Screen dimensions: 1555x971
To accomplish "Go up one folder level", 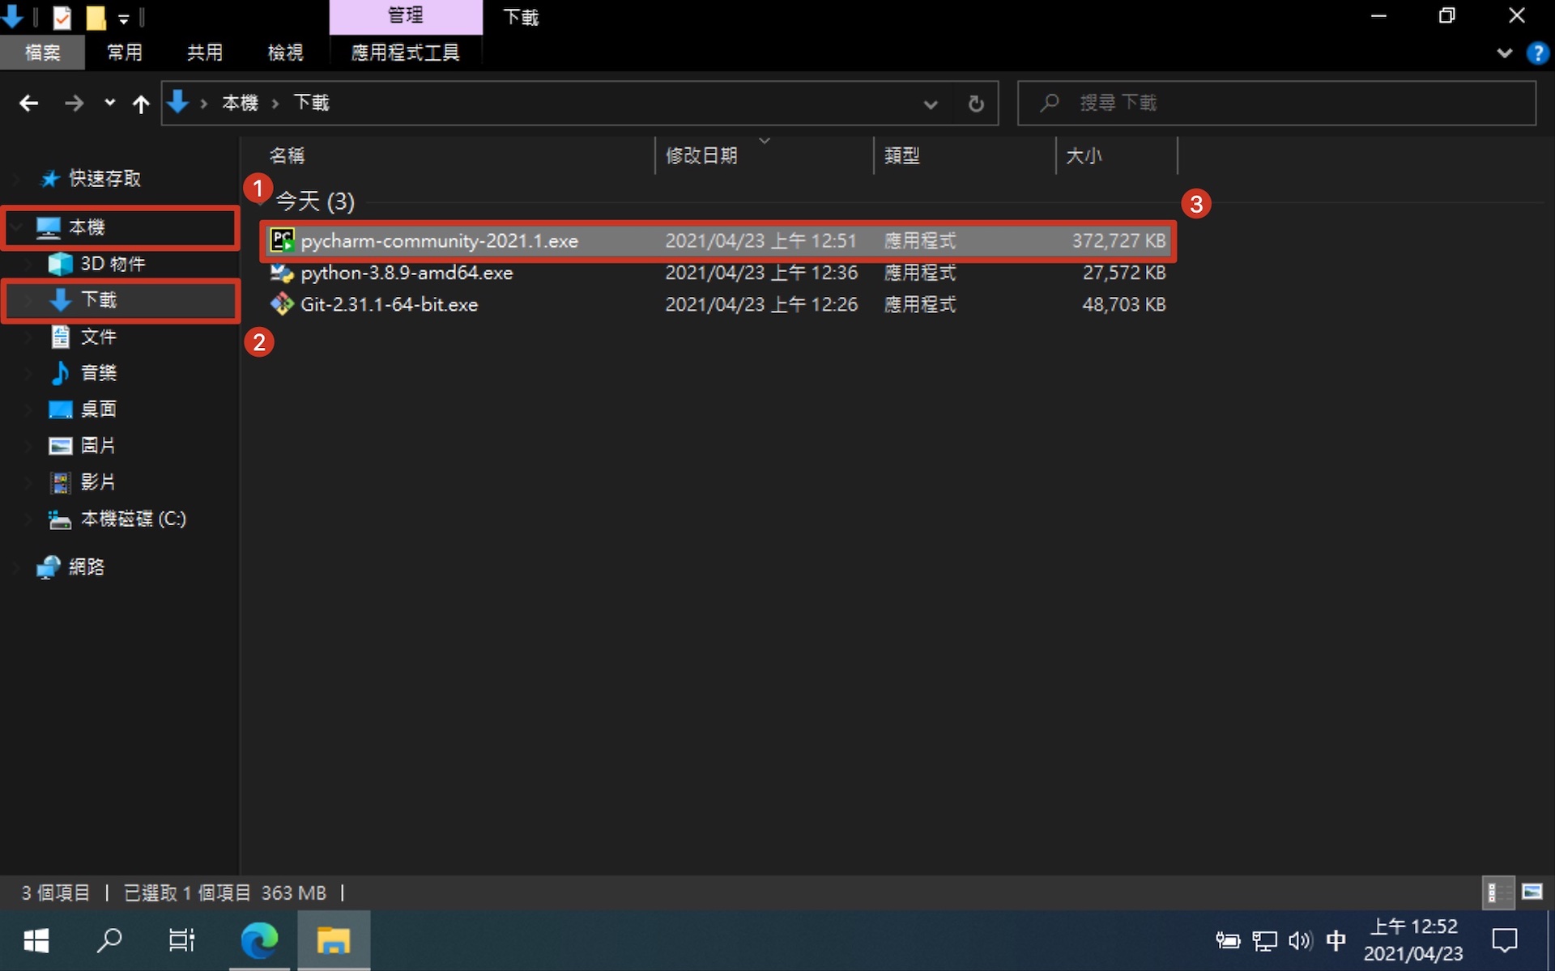I will click(x=141, y=104).
